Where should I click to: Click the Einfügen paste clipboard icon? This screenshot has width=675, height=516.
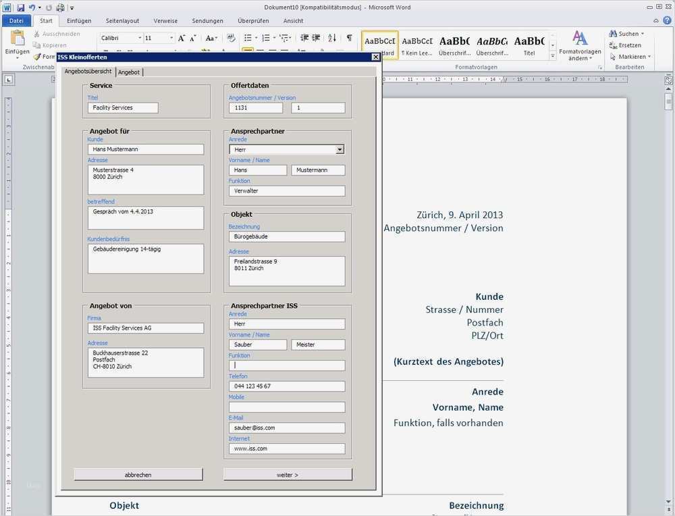pos(16,38)
